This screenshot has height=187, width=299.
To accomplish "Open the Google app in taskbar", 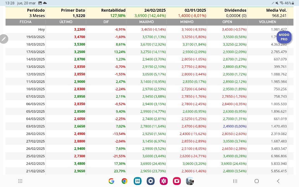I will [111, 181].
